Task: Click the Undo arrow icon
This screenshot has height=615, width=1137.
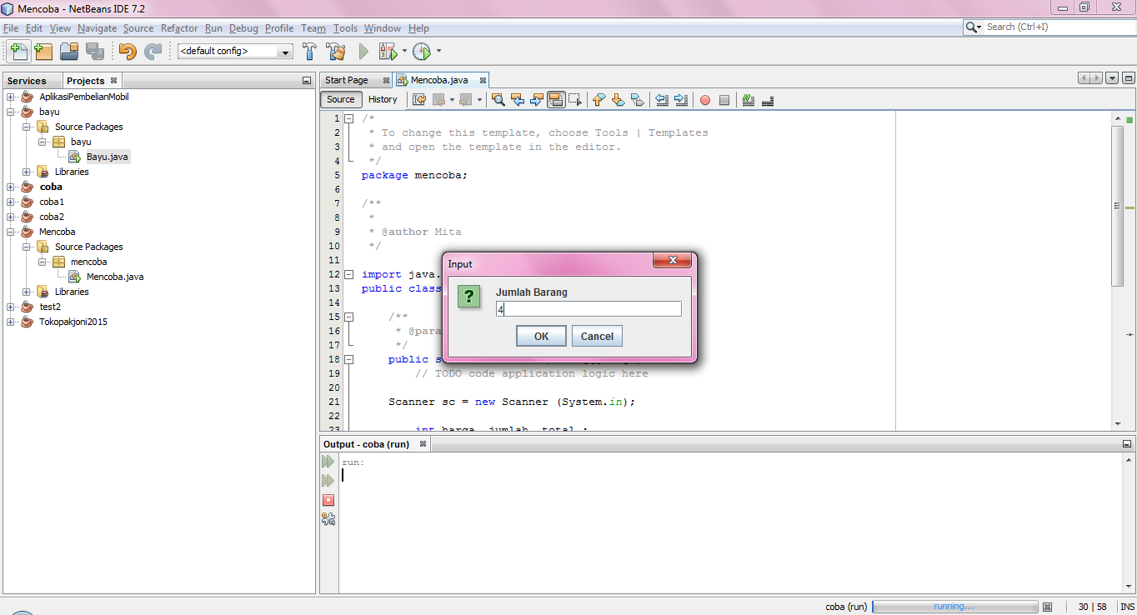Action: click(126, 51)
